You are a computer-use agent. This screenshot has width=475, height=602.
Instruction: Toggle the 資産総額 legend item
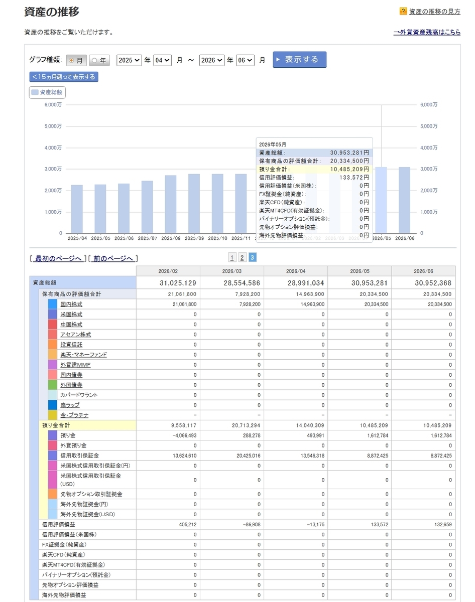tap(47, 92)
